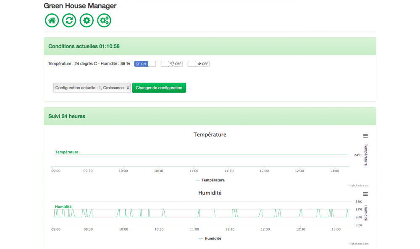This screenshot has height=249, width=420.
Task: Click the refresh arrows icon
Action: 69,20
